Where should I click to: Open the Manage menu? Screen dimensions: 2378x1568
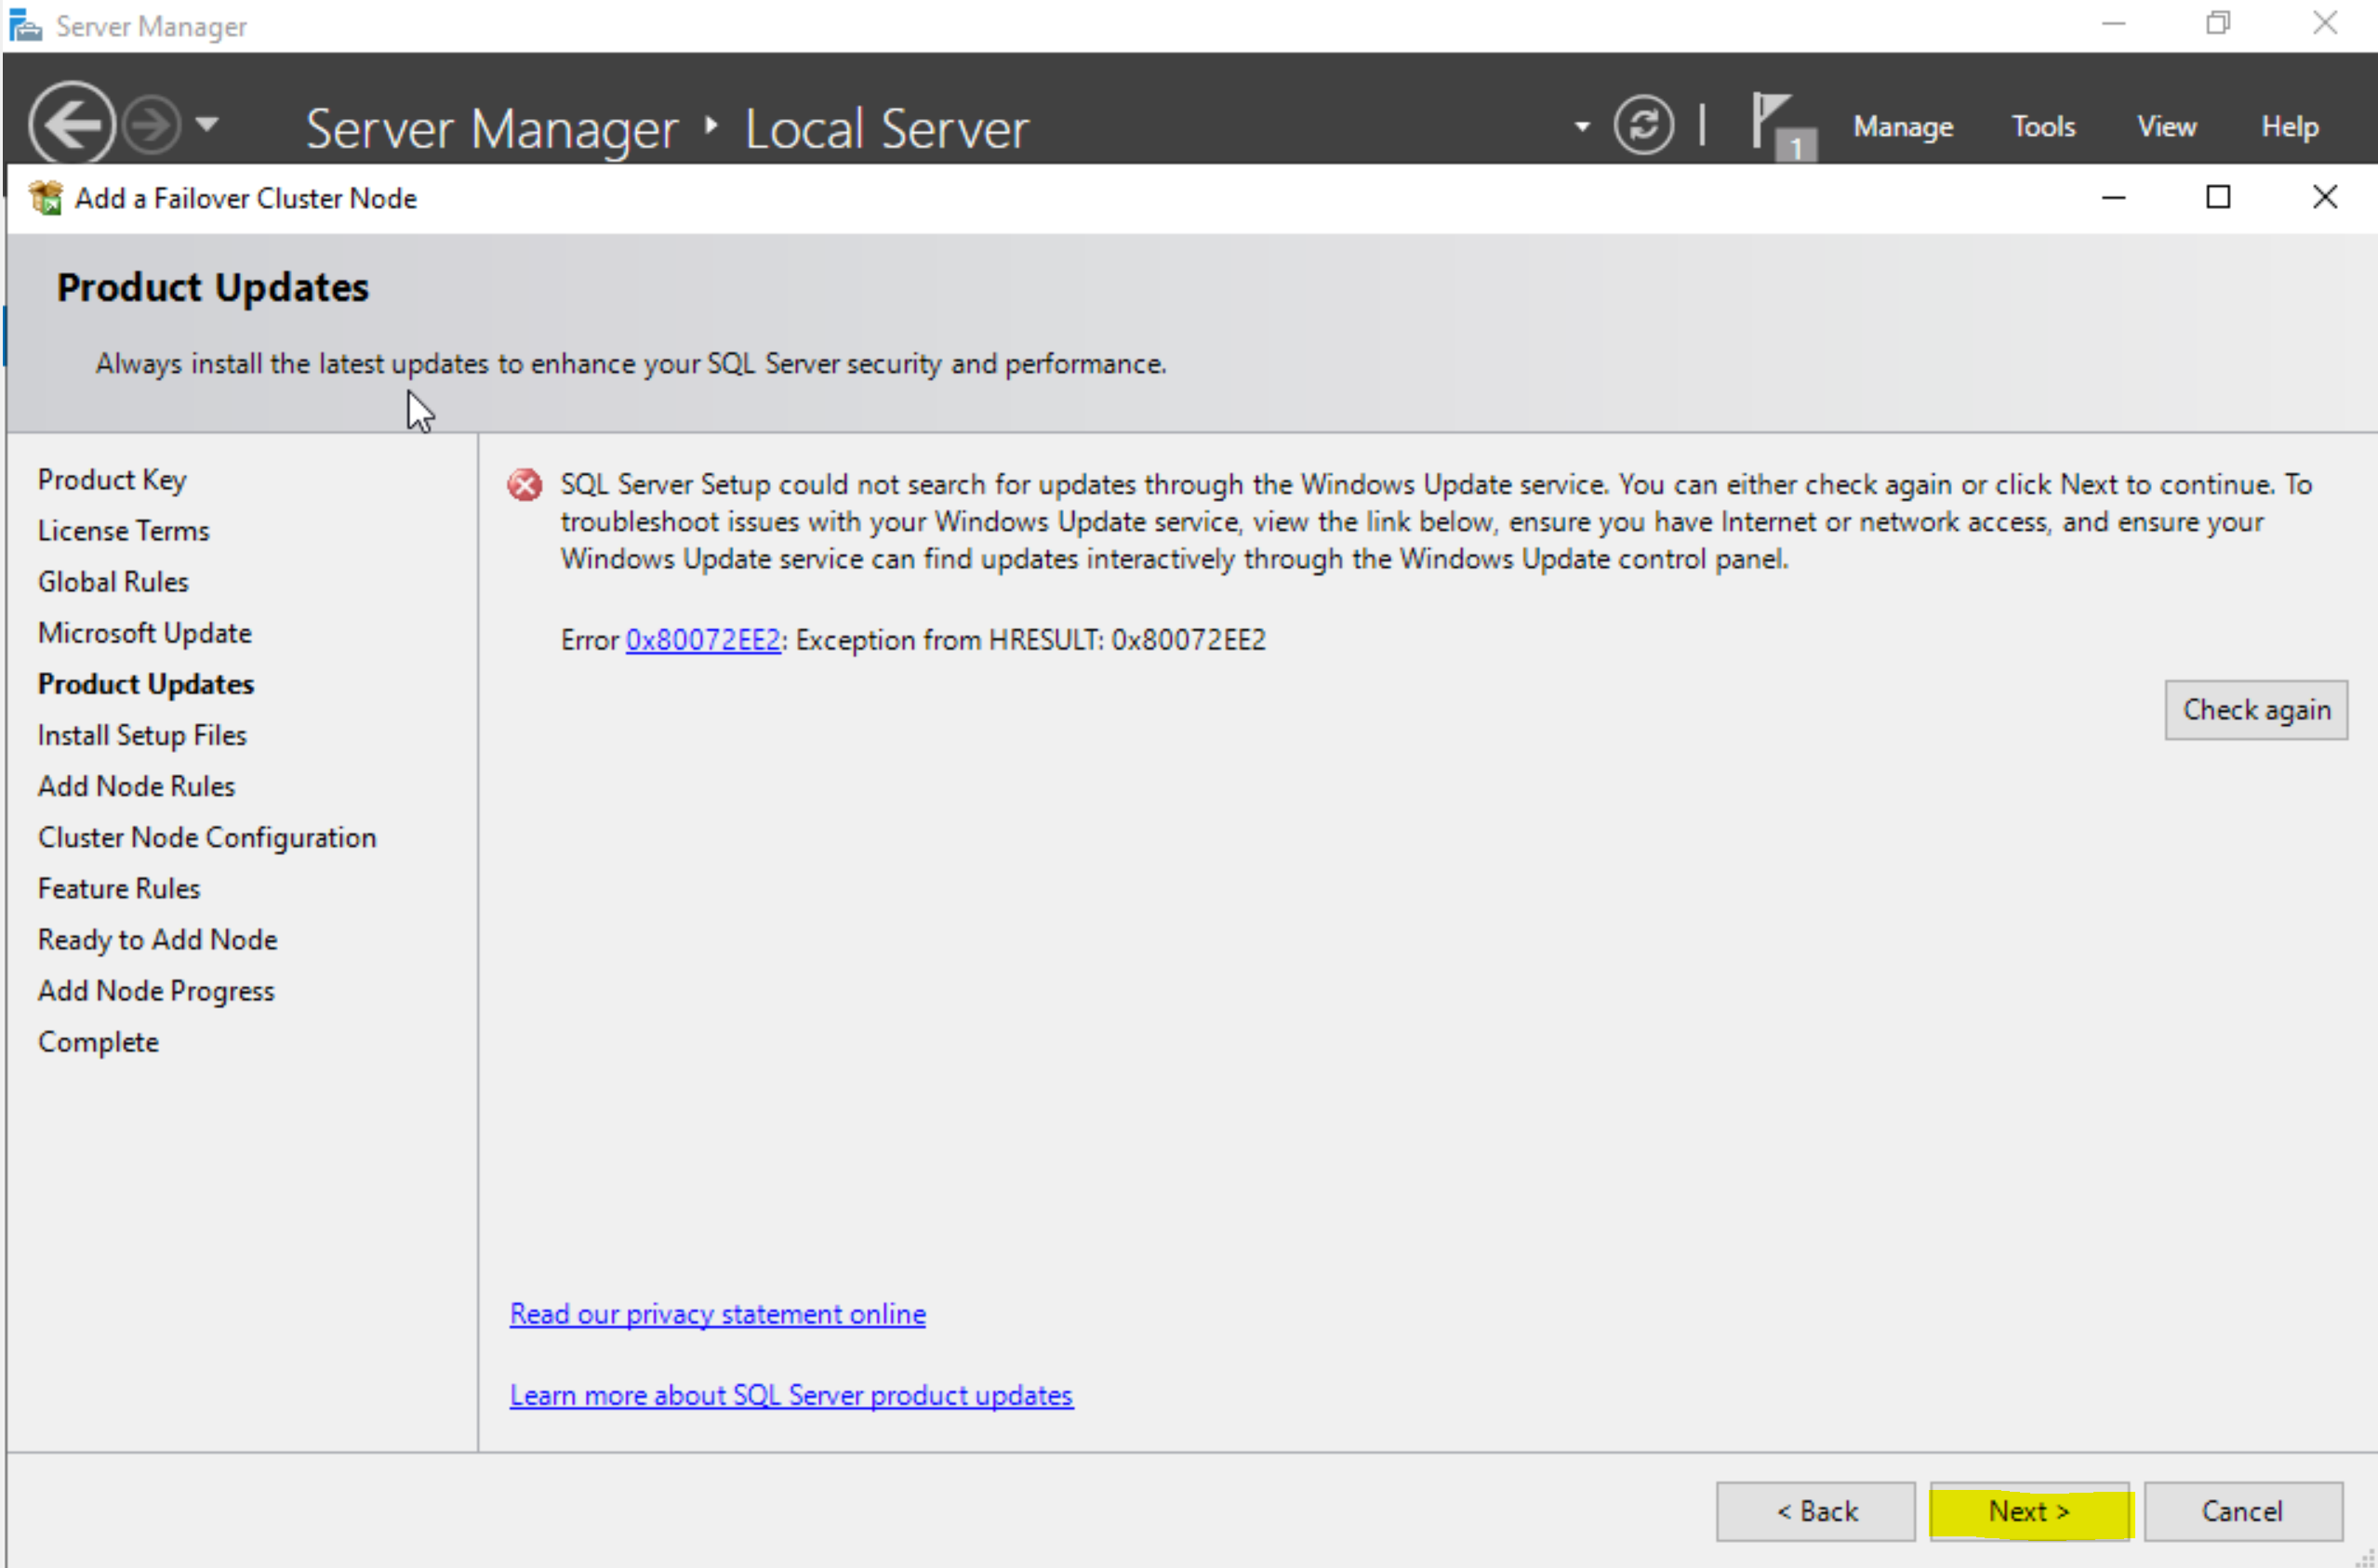[1902, 127]
